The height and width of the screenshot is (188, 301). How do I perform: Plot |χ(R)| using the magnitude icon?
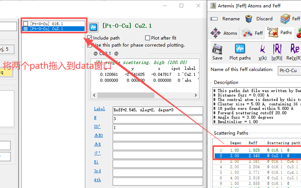(277, 49)
